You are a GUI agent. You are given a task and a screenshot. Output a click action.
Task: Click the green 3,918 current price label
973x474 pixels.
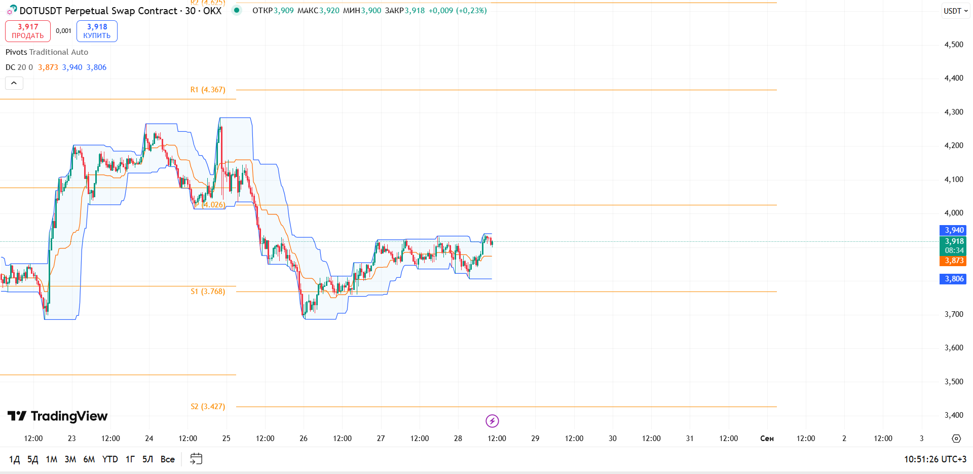point(953,241)
